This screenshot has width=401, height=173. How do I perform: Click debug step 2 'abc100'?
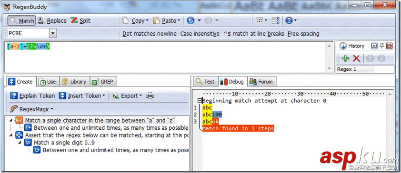tap(212, 115)
